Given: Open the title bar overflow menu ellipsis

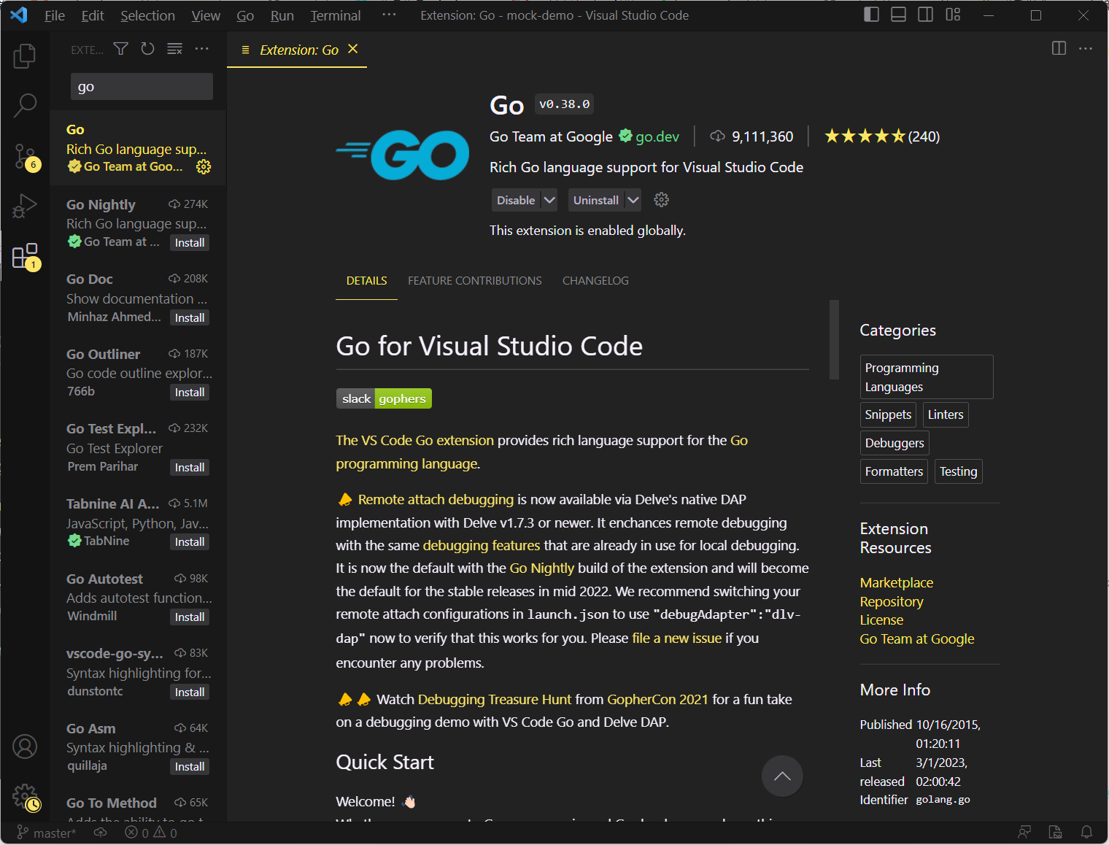Looking at the screenshot, I should pyautogui.click(x=389, y=15).
